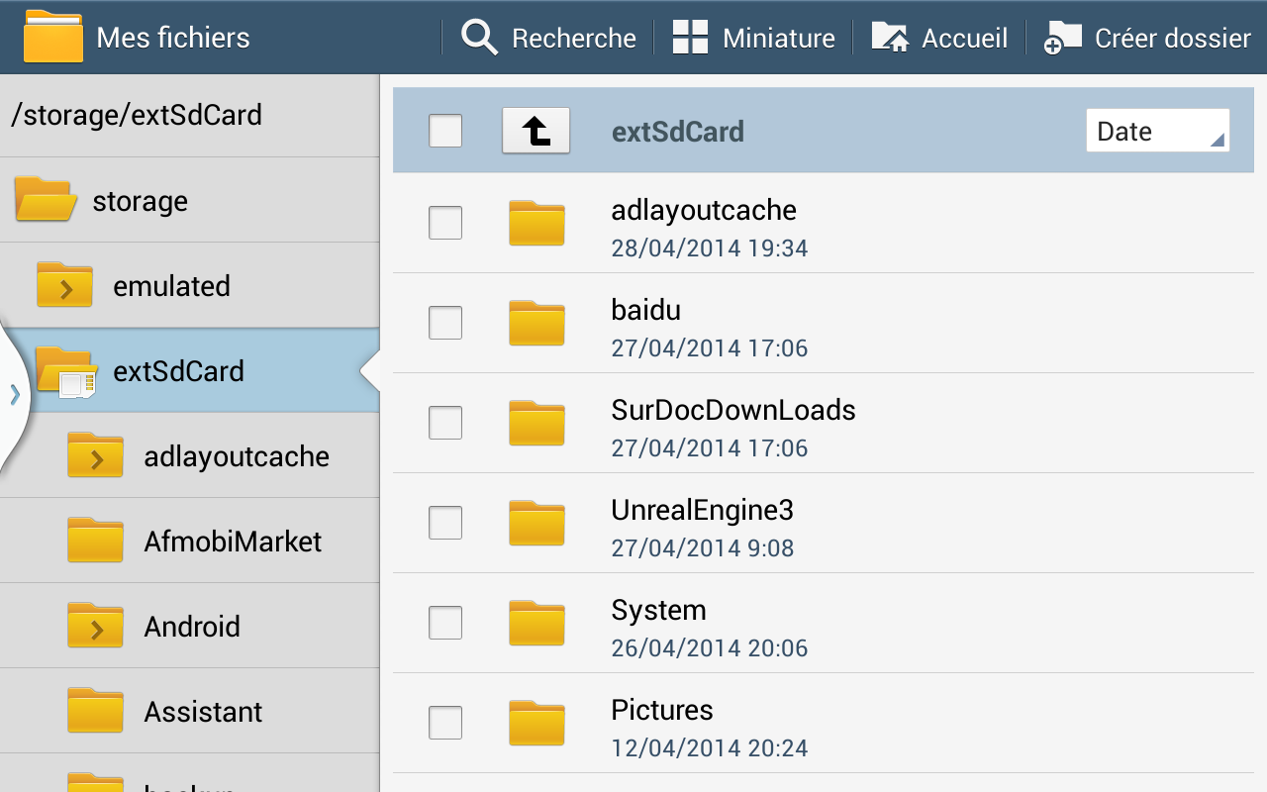The image size is (1267, 792).
Task: Select the emulated tree item label
Action: [x=171, y=286]
